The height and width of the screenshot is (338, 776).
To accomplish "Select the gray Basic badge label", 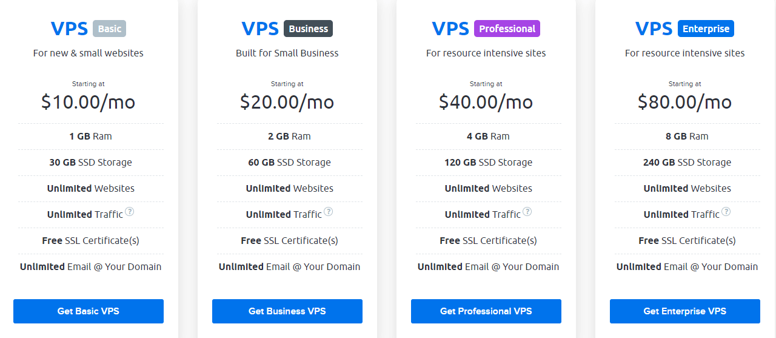I will tap(110, 29).
